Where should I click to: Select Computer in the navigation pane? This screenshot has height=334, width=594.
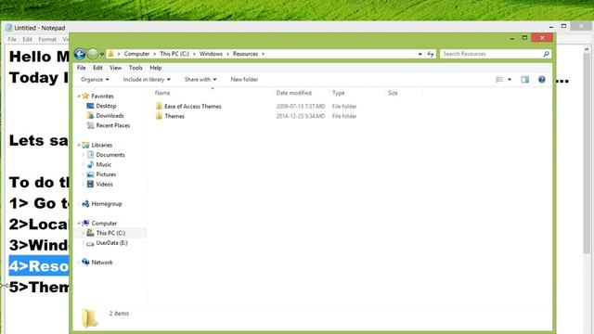104,224
